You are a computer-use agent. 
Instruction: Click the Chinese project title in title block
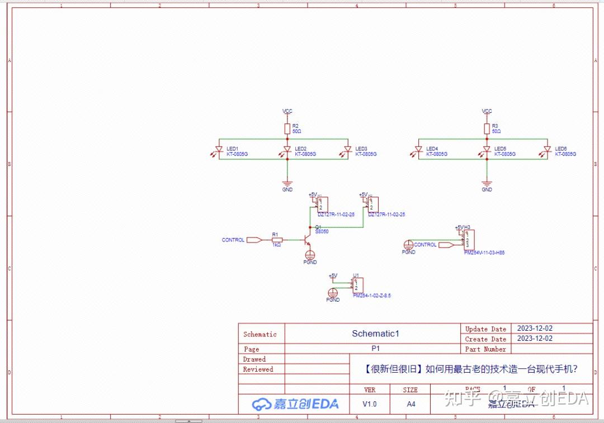coord(471,369)
